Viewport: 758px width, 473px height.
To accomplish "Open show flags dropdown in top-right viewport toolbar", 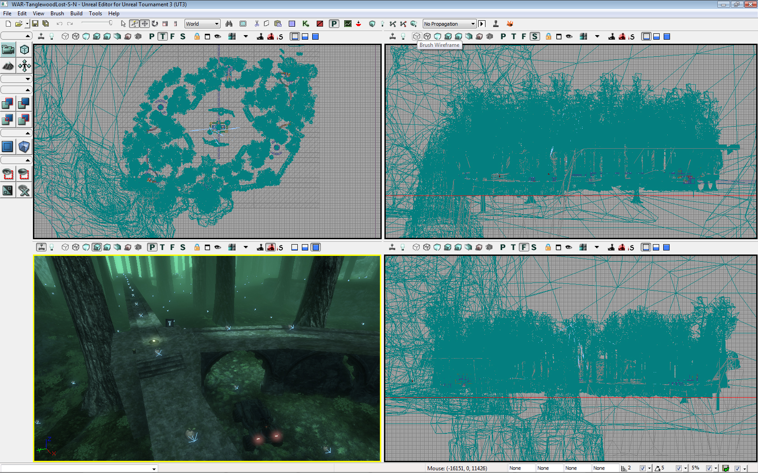I will [597, 36].
